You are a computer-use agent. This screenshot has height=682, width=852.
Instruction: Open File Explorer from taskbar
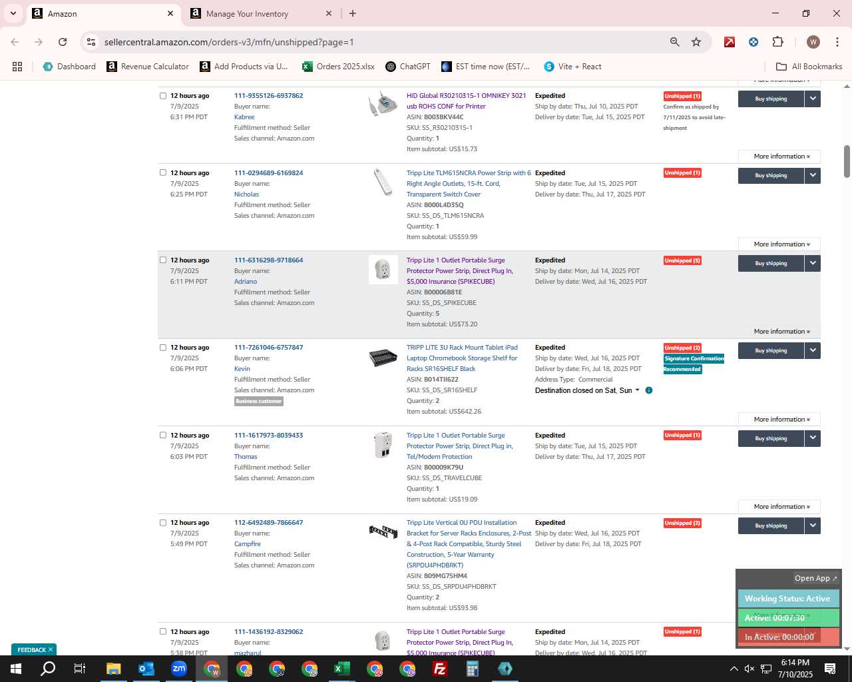pyautogui.click(x=114, y=669)
